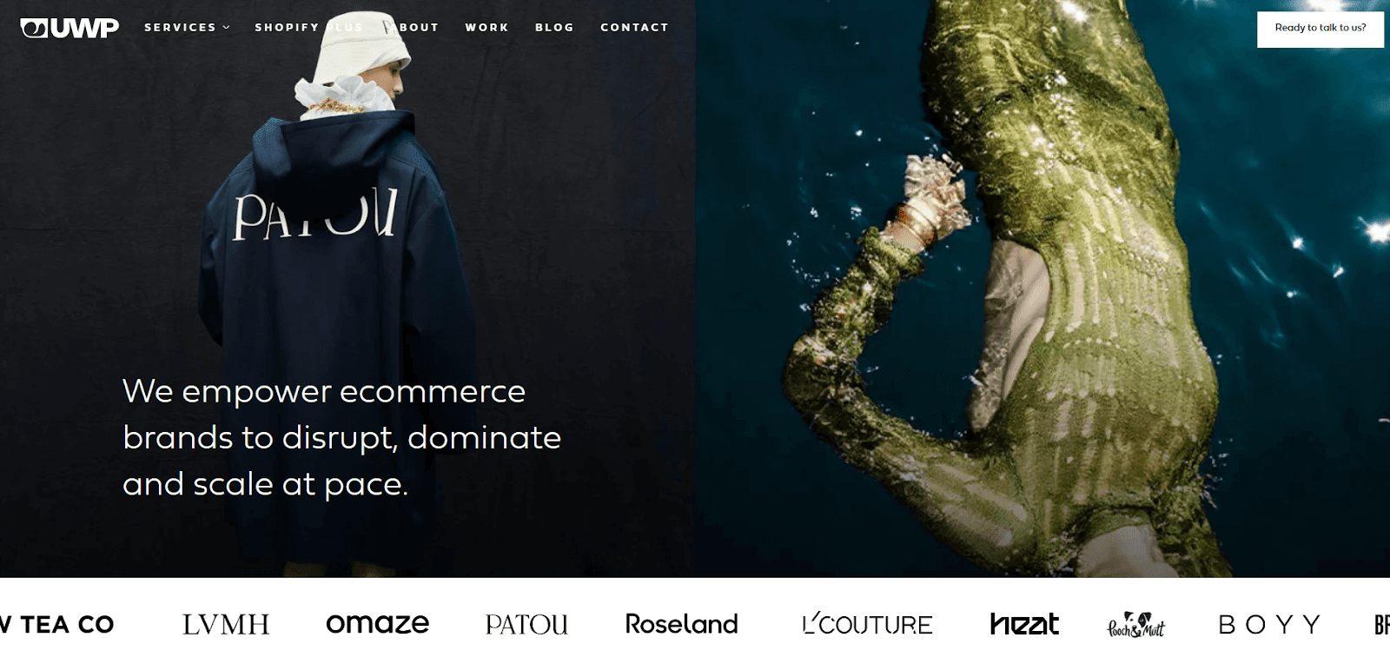Go to the Shopify Plus page
The width and height of the screenshot is (1390, 664).
pos(308,28)
